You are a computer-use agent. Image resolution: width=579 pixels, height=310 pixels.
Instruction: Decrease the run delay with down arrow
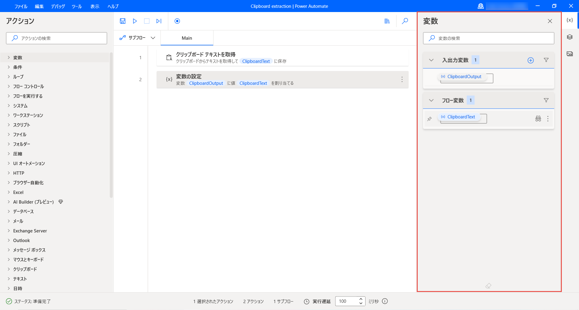click(x=361, y=303)
